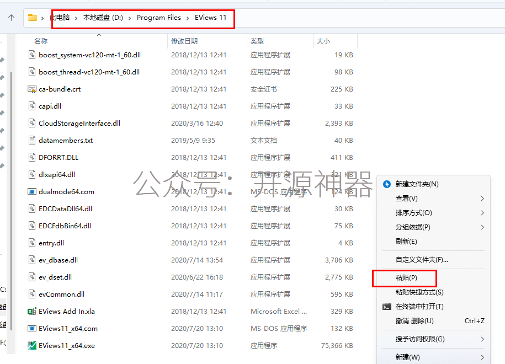505x364 pixels.
Task: Expand the chevron after the address bar folder icon
Action: point(42,18)
